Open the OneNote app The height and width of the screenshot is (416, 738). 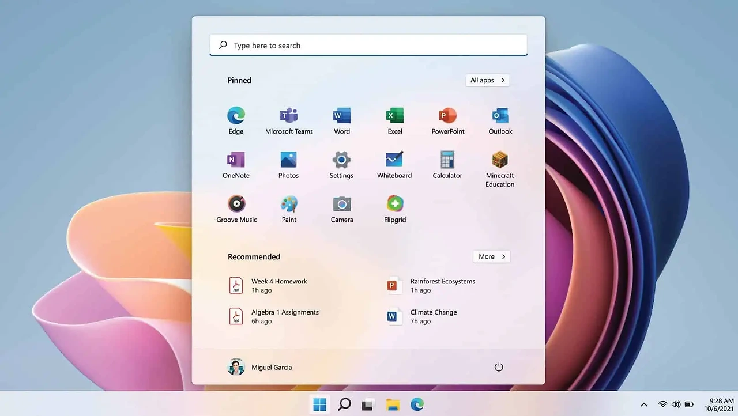coord(236,165)
